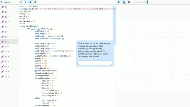Select the highlighted Gra 8 entry
Viewport: 190px width, 107px height.
coord(9,42)
